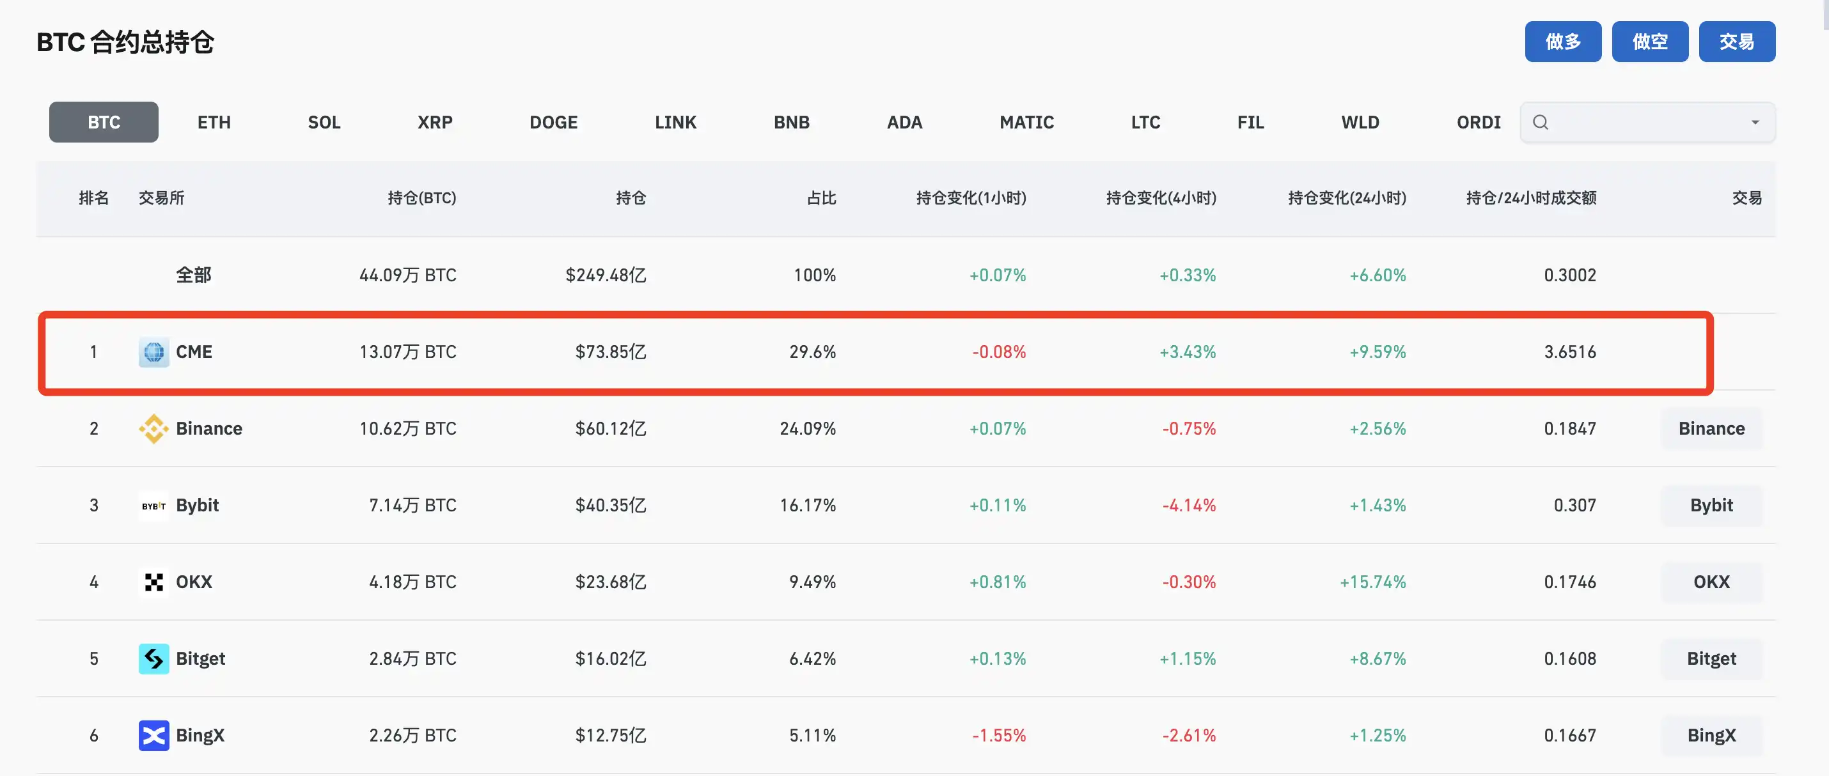Click the 持仓/24小时成交额 column header
1829x776 pixels.
point(1531,198)
